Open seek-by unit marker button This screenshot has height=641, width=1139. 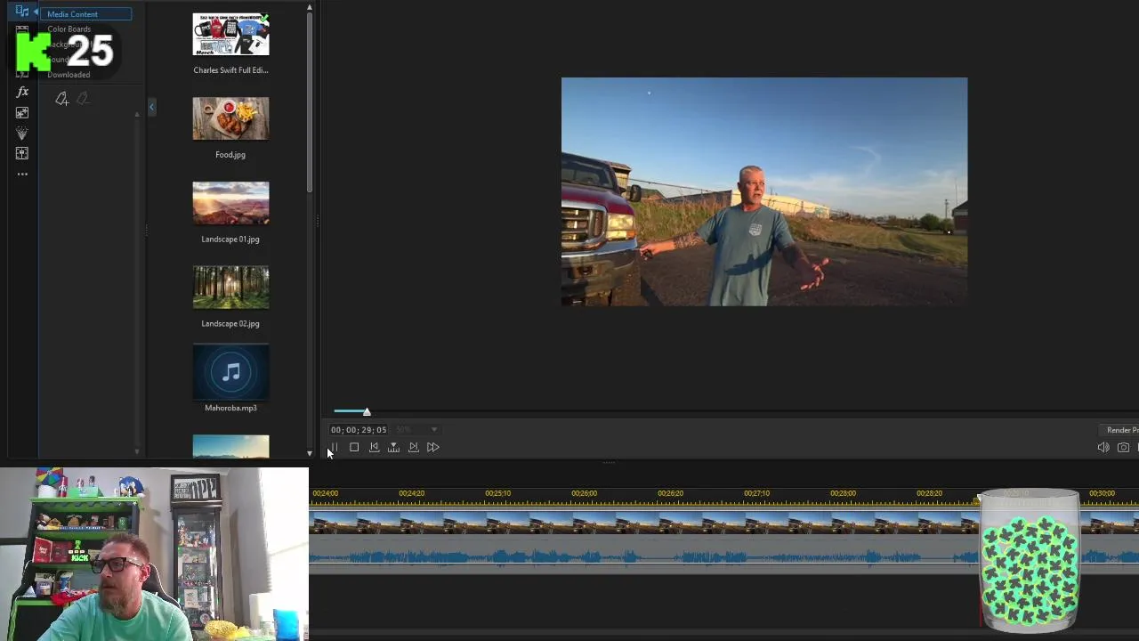[393, 447]
